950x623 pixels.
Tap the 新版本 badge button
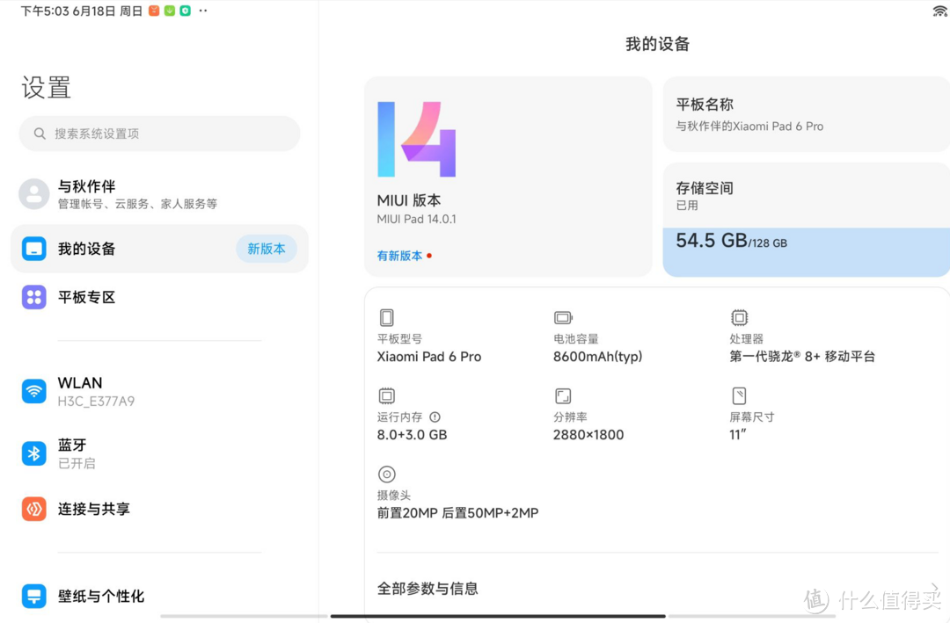pos(266,249)
